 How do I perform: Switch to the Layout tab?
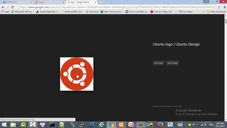[49, 2]
